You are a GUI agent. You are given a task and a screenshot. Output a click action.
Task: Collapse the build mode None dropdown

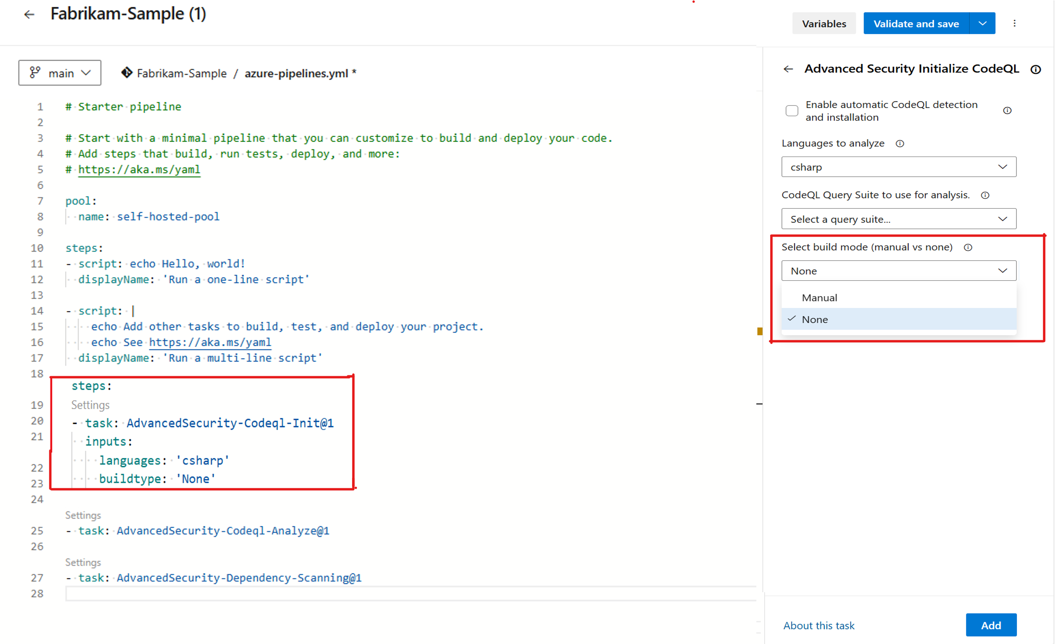(899, 271)
